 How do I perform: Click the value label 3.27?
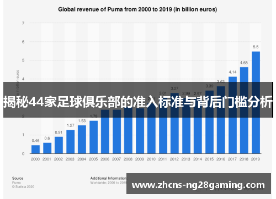click(x=174, y=89)
